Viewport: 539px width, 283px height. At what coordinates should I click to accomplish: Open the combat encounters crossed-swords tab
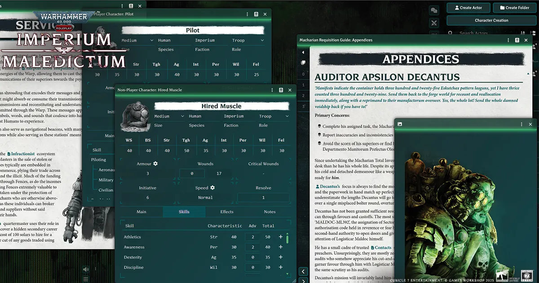[434, 23]
